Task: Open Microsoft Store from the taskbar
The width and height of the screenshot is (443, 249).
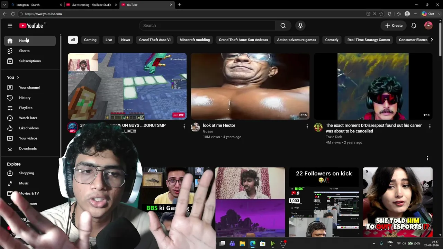Action: (x=263, y=243)
